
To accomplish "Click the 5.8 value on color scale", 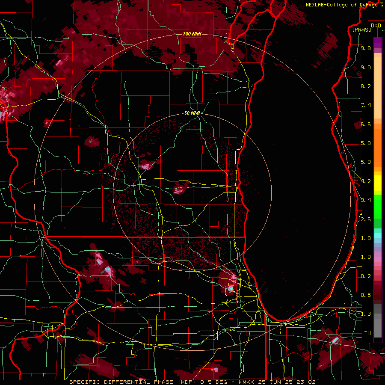I will (x=366, y=143).
